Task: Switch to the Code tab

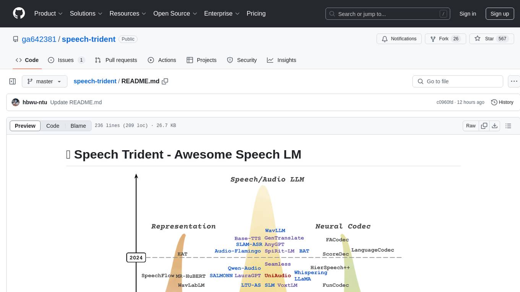Action: pyautogui.click(x=27, y=60)
